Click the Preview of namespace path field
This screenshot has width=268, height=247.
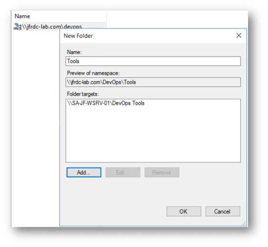(x=153, y=82)
